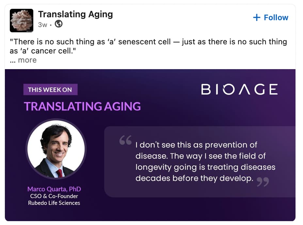The image size is (303, 225).
Task: Open the Translating Aging profile avatar
Action: coord(22,21)
